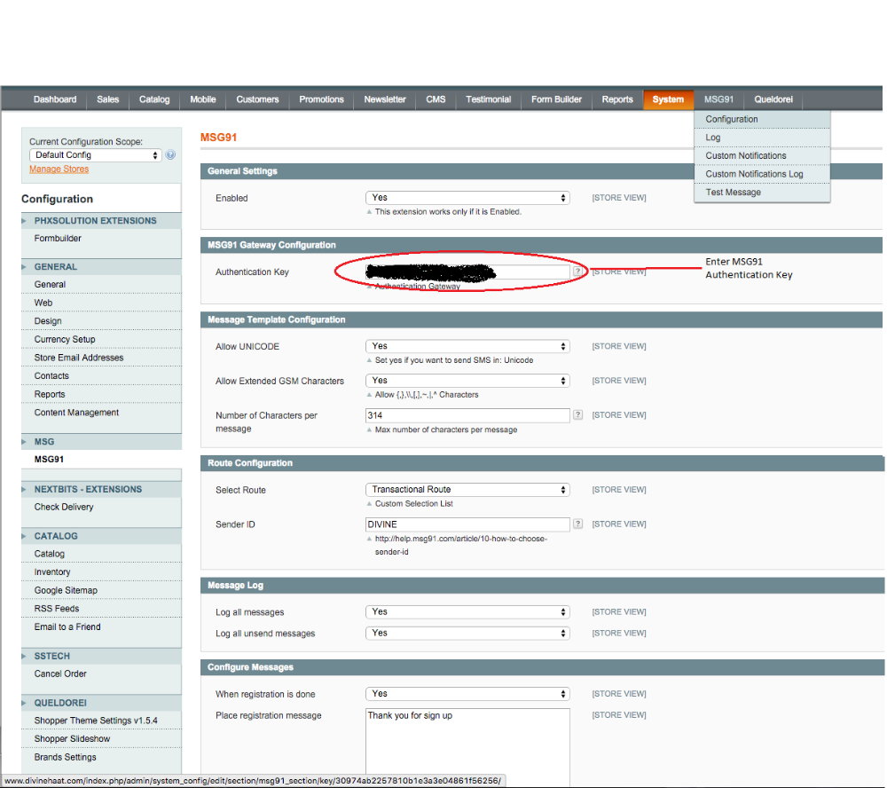This screenshot has width=887, height=788.
Task: Open the Mobile menu
Action: pos(203,99)
